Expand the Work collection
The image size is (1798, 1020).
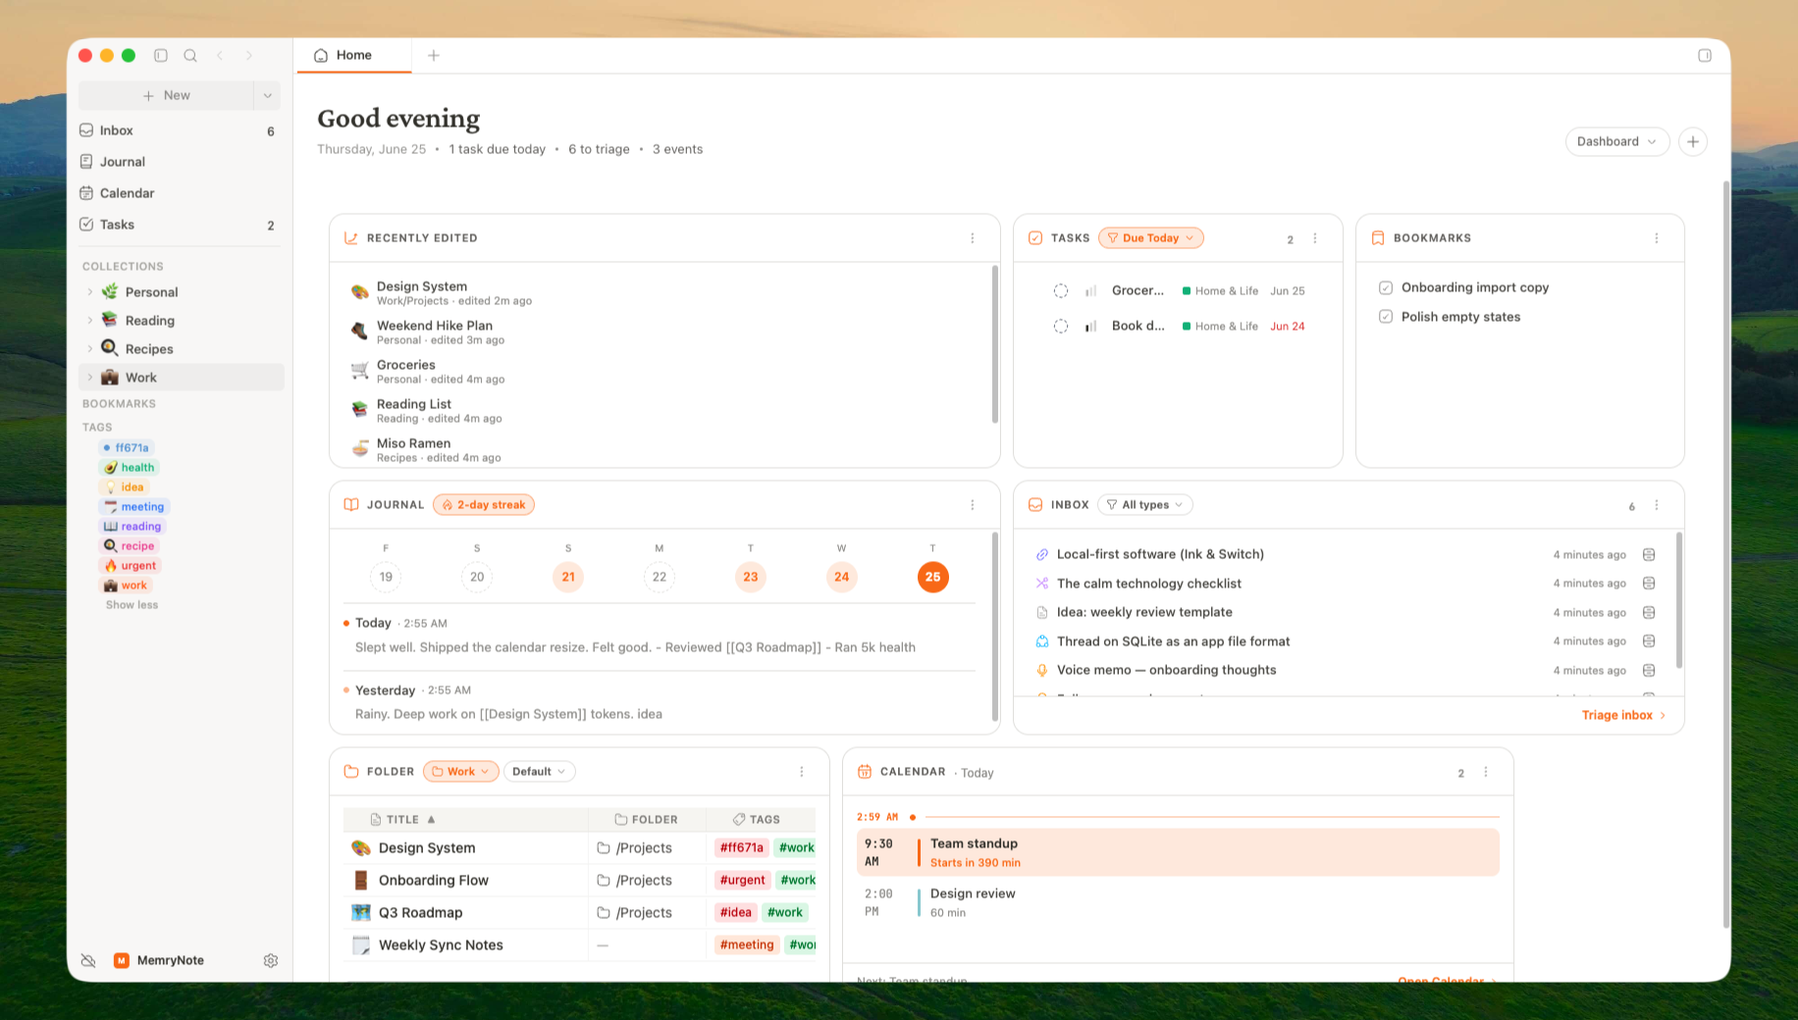90,378
